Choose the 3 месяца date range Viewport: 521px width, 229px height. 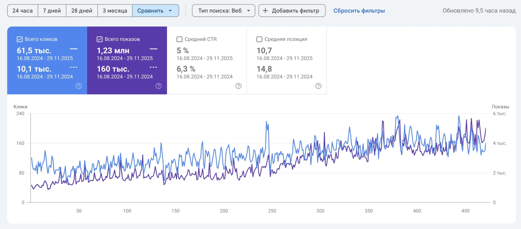point(115,11)
